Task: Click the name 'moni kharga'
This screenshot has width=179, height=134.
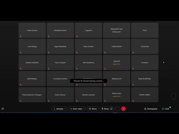Action: point(32,47)
